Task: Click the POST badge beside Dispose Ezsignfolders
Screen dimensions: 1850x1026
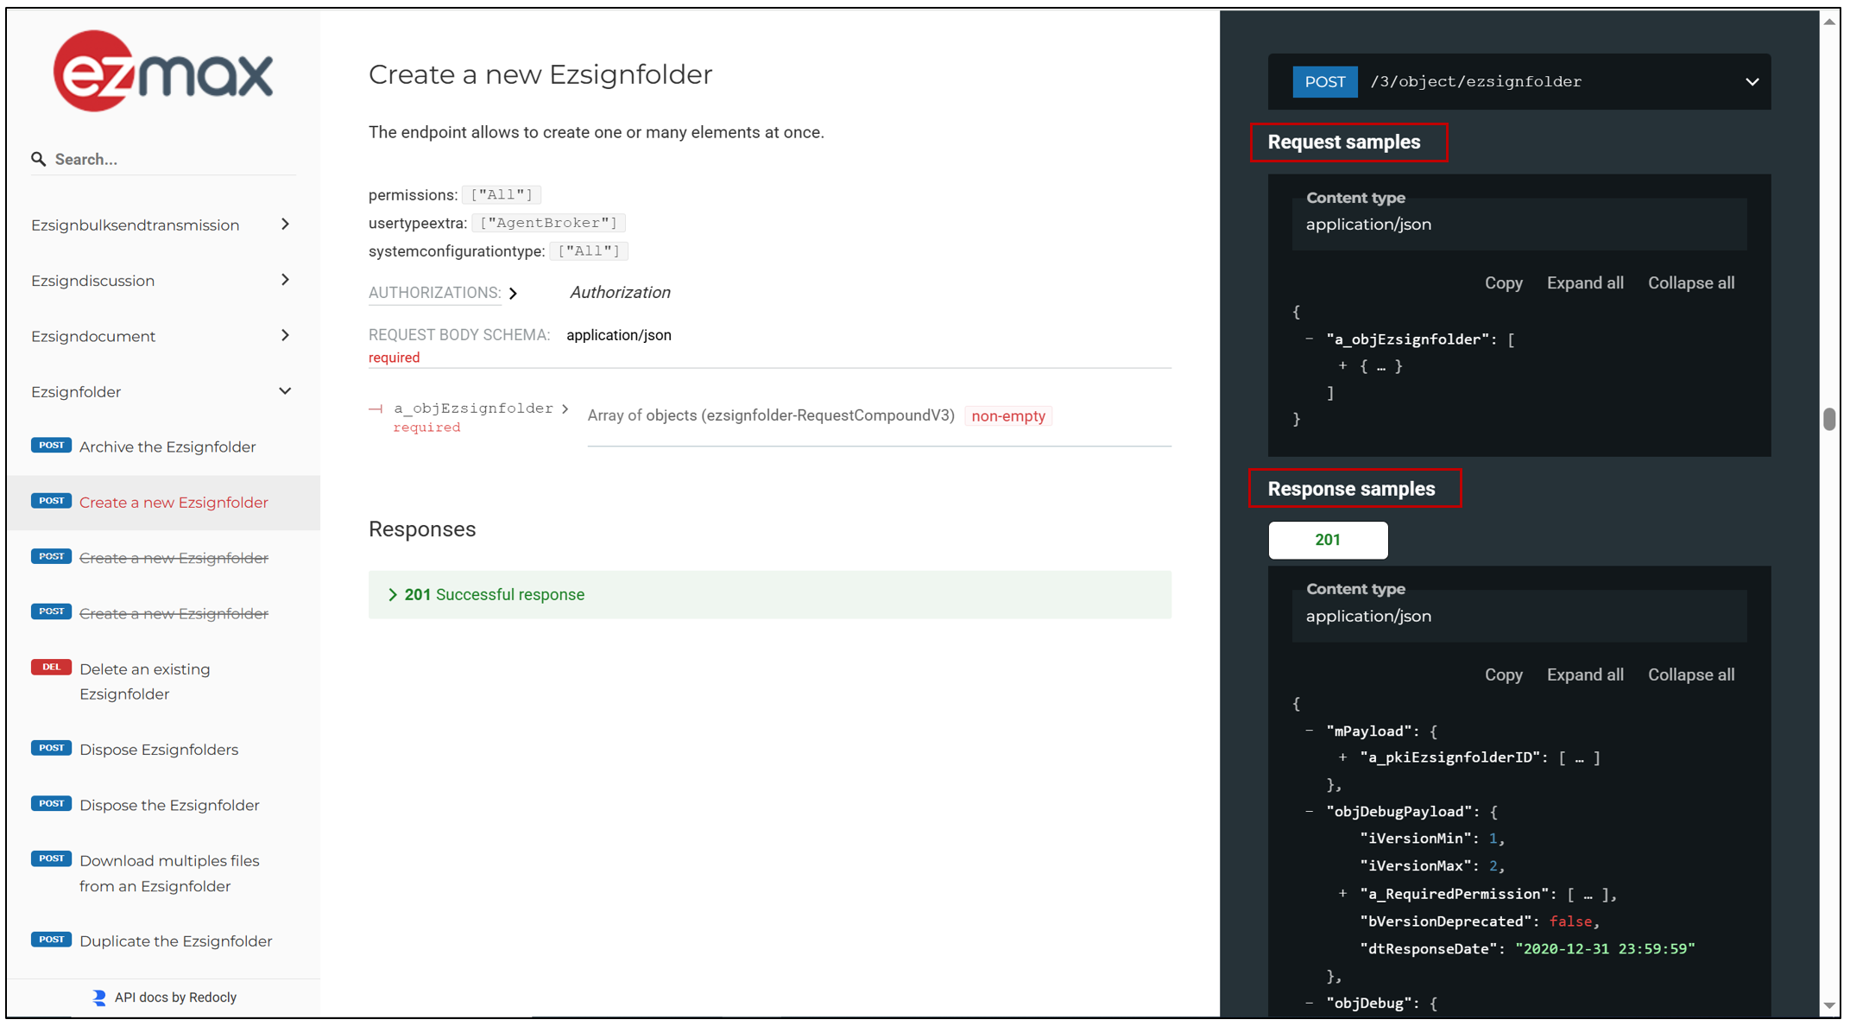Action: [51, 748]
